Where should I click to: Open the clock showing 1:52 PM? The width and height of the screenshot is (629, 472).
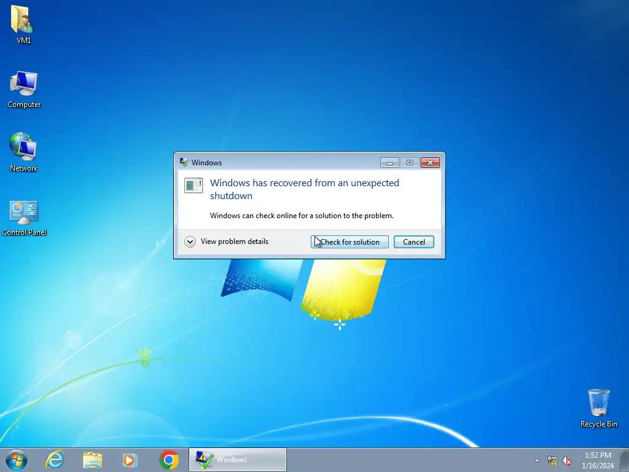click(x=598, y=460)
